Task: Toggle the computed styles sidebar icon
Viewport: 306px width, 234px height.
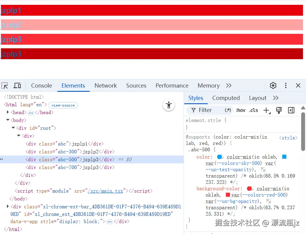Action: [x=291, y=110]
